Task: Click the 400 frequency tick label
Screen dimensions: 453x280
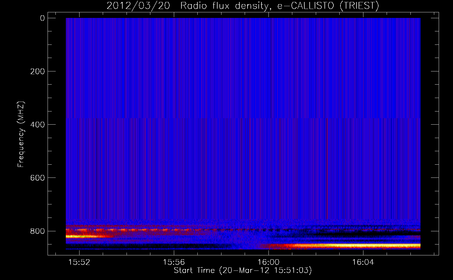Action: [x=38, y=125]
